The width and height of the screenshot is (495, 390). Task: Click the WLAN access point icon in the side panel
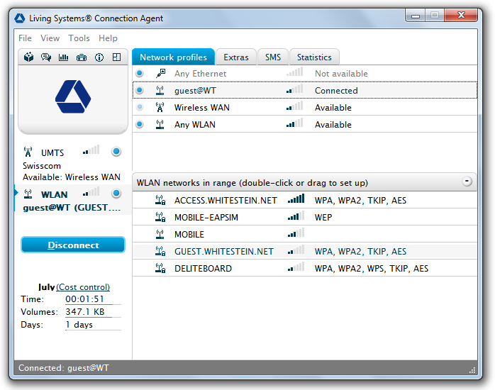click(x=28, y=194)
